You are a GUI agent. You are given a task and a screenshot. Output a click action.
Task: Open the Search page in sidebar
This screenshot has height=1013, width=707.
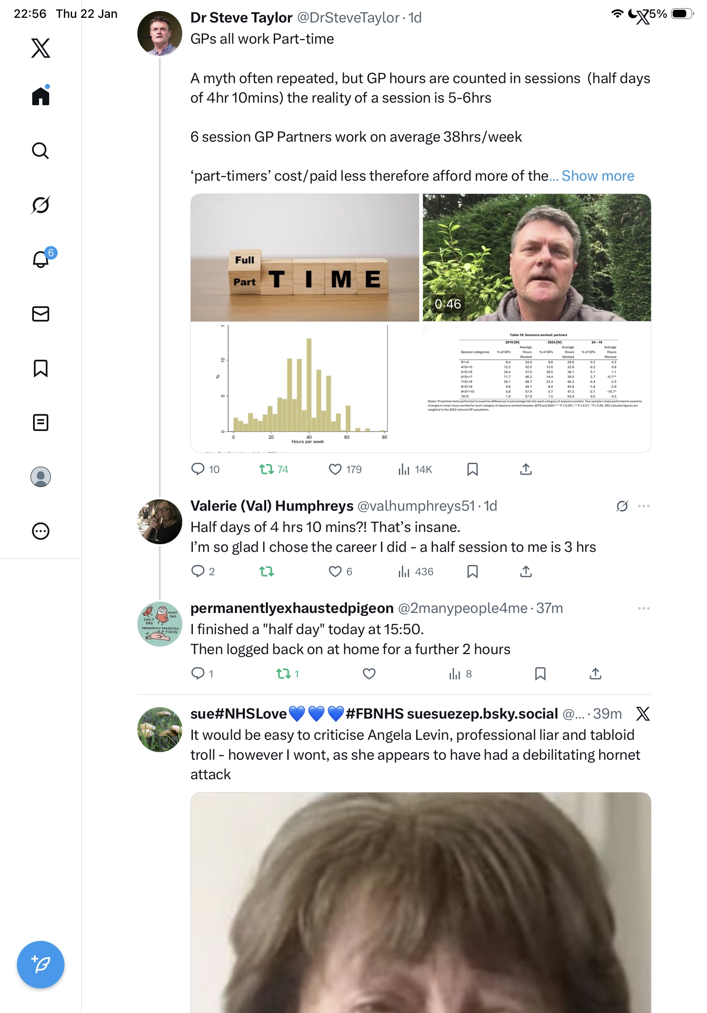point(40,151)
